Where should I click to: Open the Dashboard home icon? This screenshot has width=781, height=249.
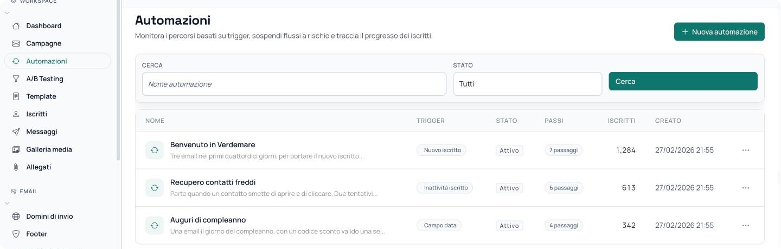pyautogui.click(x=16, y=26)
